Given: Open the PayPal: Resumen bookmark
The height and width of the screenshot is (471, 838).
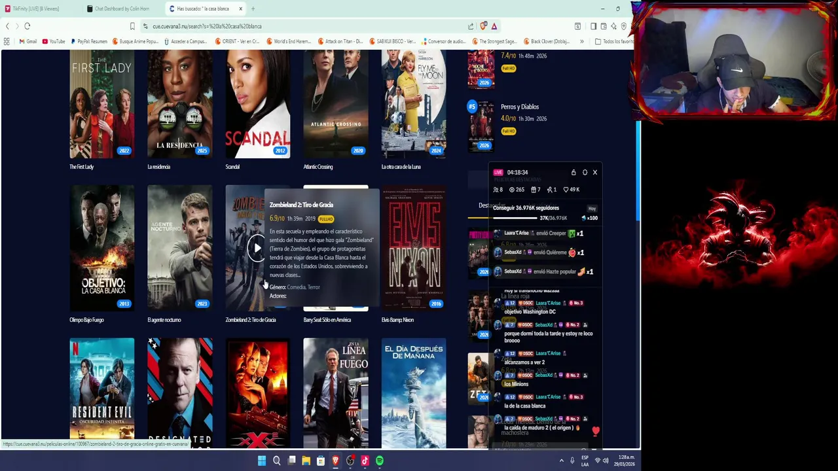Looking at the screenshot, I should (88, 41).
